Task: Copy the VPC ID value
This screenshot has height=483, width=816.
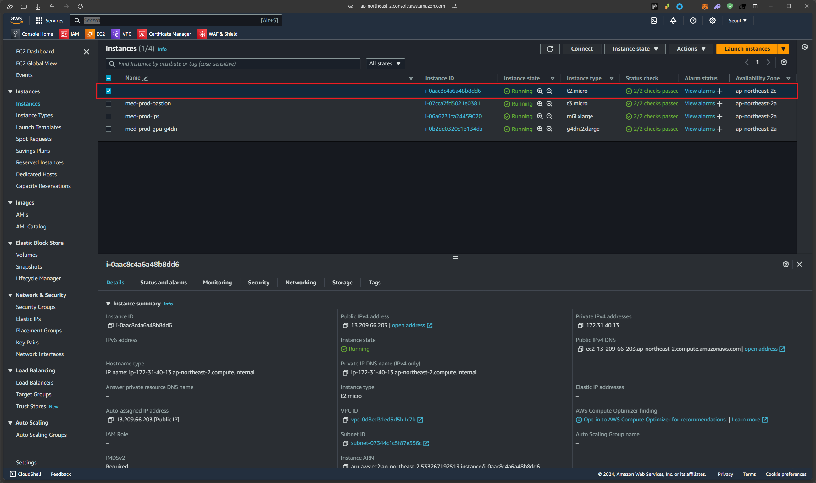Action: [345, 420]
